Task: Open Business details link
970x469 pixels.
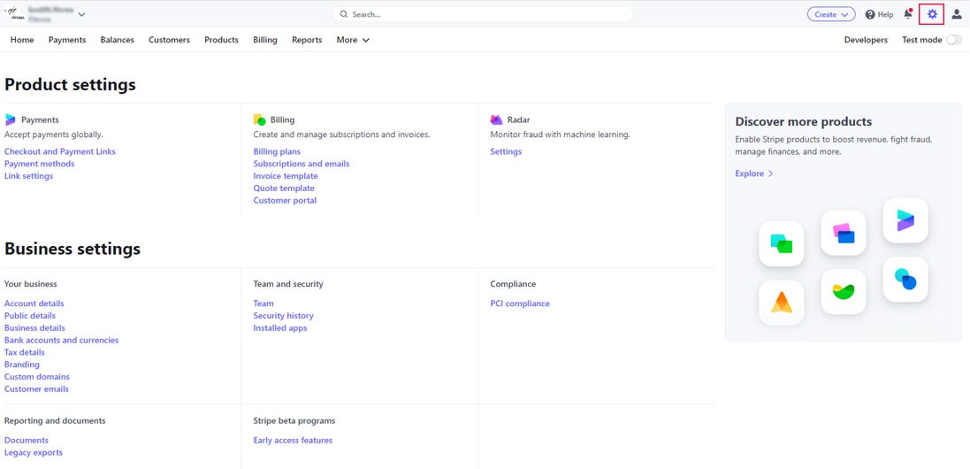Action: (x=34, y=328)
